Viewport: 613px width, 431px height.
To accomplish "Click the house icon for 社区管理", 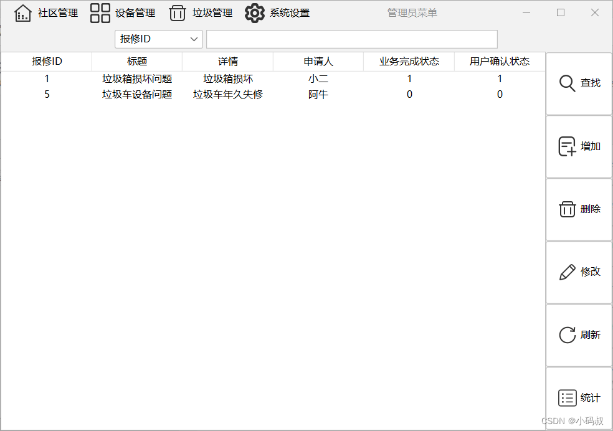I will pyautogui.click(x=22, y=13).
